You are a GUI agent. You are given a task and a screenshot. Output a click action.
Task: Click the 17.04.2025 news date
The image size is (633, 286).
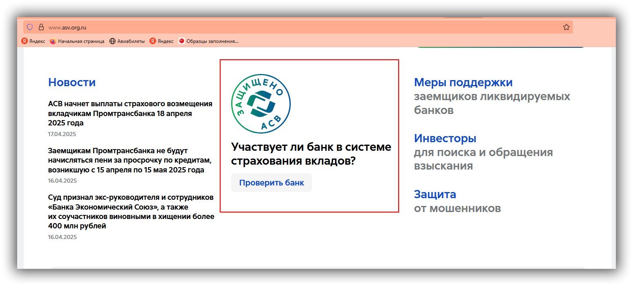[62, 134]
